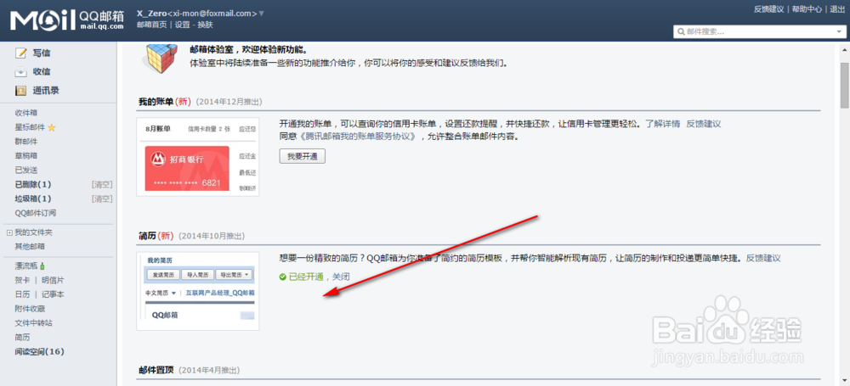Open 其他邮箱
This screenshot has height=386, width=850.
click(x=30, y=247)
